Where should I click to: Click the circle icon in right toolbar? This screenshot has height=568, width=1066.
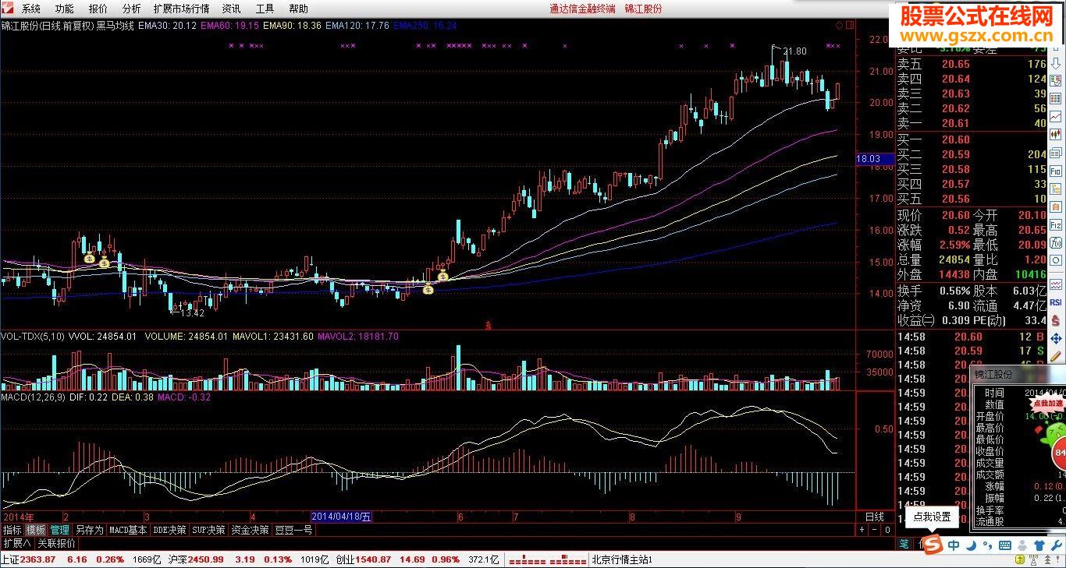[1056, 260]
